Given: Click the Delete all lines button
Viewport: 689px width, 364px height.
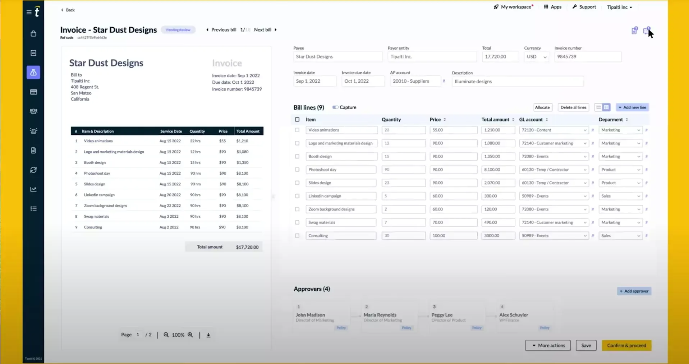Looking at the screenshot, I should click(573, 107).
